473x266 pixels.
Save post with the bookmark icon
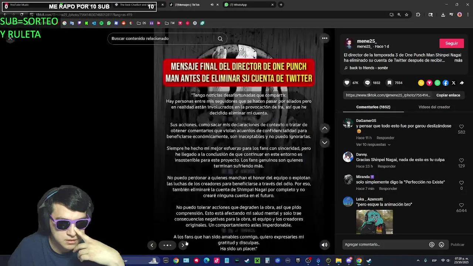(389, 83)
